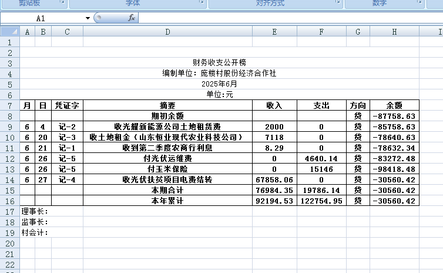Select the 付玉米保险 expense cell 15146
443x273 pixels.
tap(321, 169)
